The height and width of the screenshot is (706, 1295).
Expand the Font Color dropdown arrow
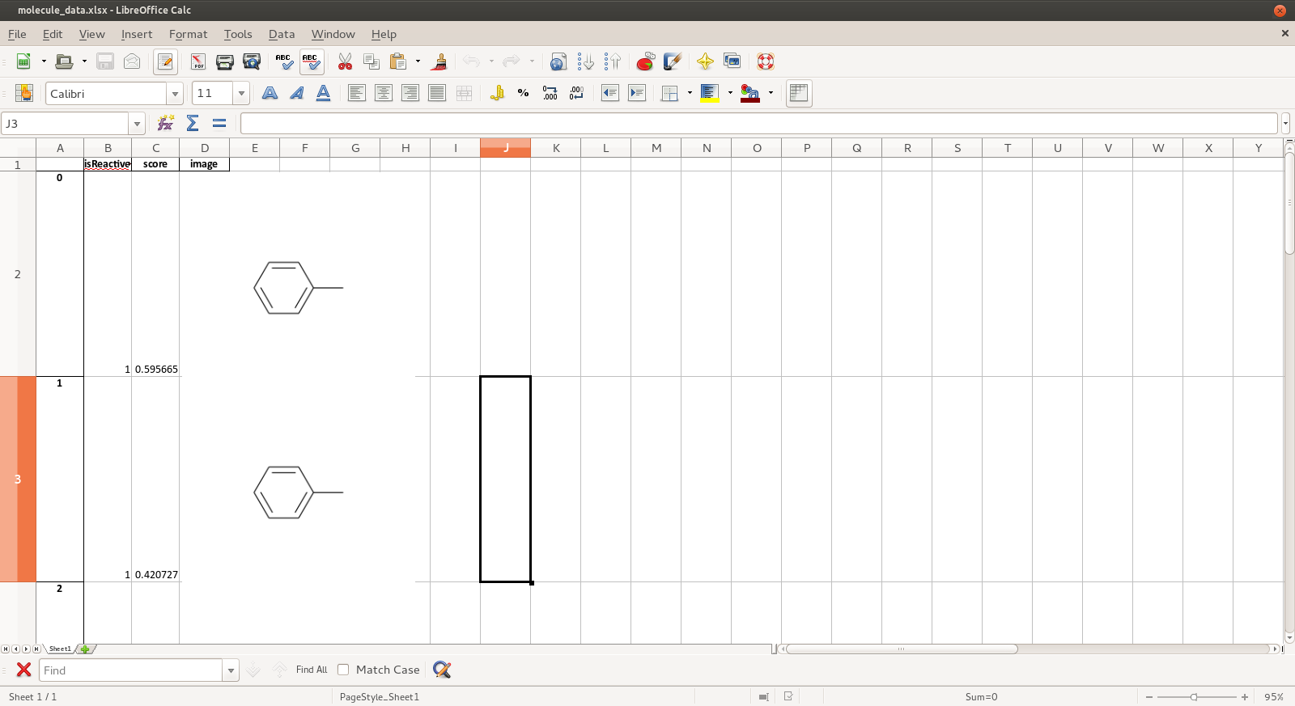pos(771,93)
